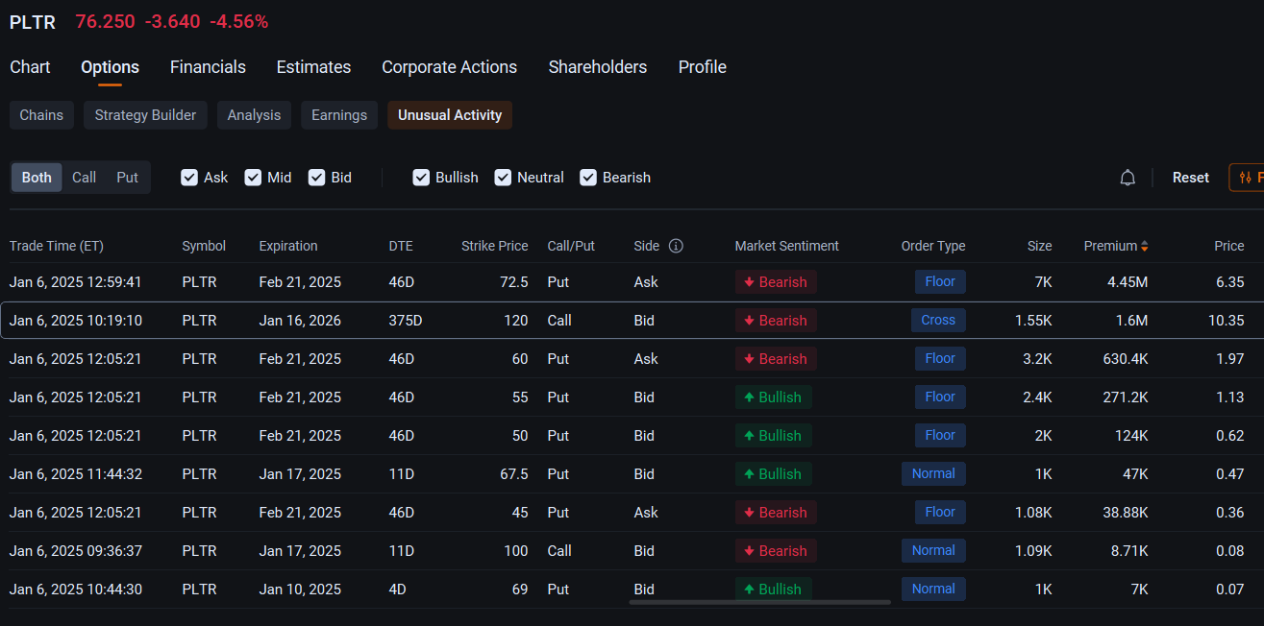Click the Bearish tag on strike 45 row
This screenshot has width=1264, height=626.
point(776,513)
